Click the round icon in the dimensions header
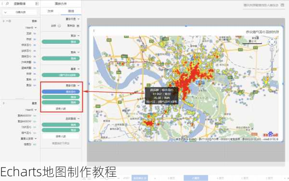The width and height of the screenshot is (289, 181). 10,21
